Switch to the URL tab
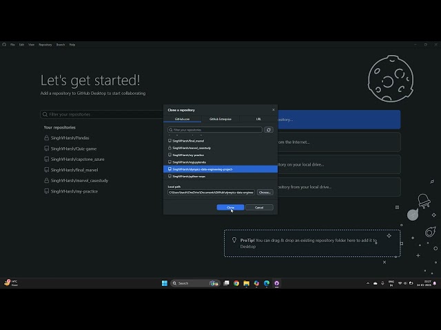 click(258, 119)
